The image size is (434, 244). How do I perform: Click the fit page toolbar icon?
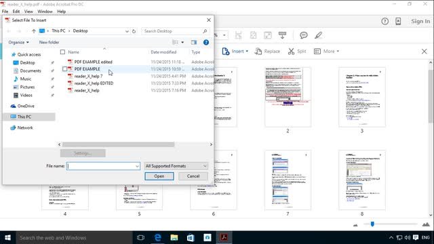pyautogui.click(x=253, y=35)
